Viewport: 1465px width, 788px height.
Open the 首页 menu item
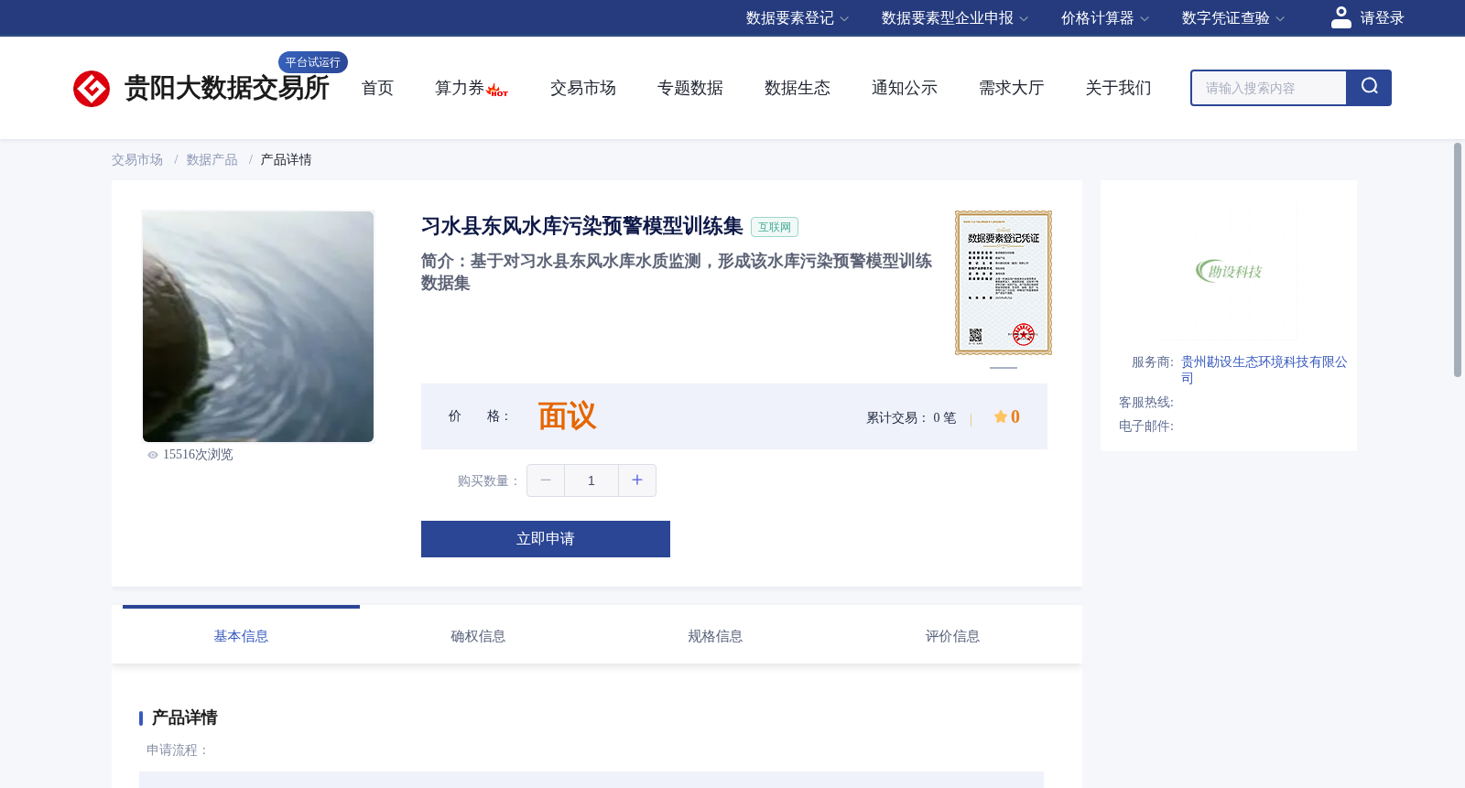(377, 88)
